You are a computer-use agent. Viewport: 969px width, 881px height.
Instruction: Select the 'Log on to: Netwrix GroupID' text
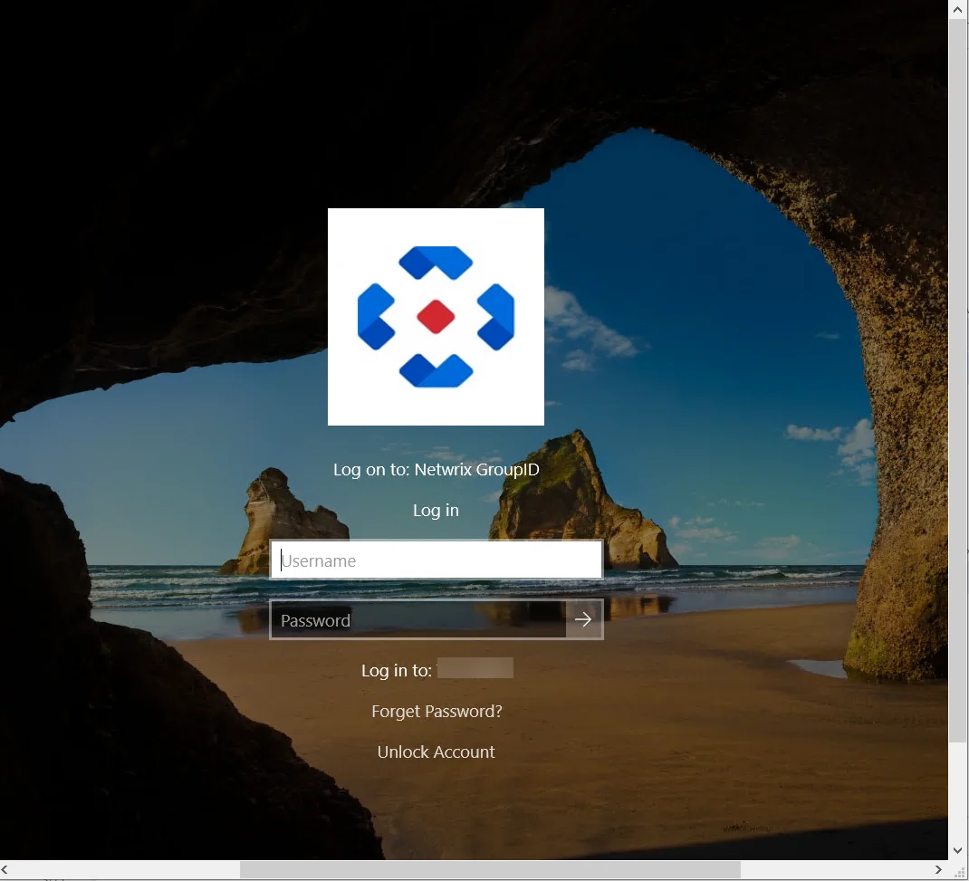[x=437, y=470]
